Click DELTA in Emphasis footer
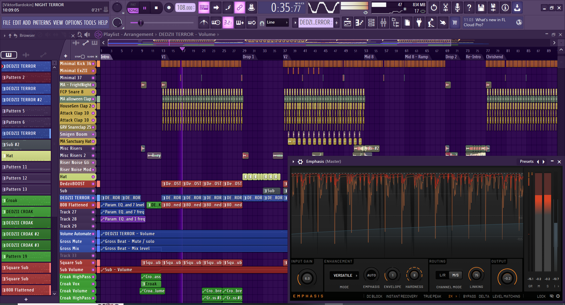Viewport: 565px width, 305px height. click(484, 297)
